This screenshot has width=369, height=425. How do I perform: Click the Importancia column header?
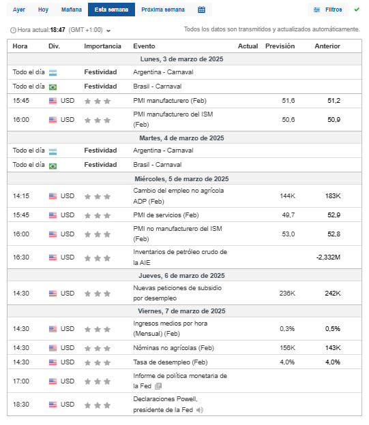point(102,46)
